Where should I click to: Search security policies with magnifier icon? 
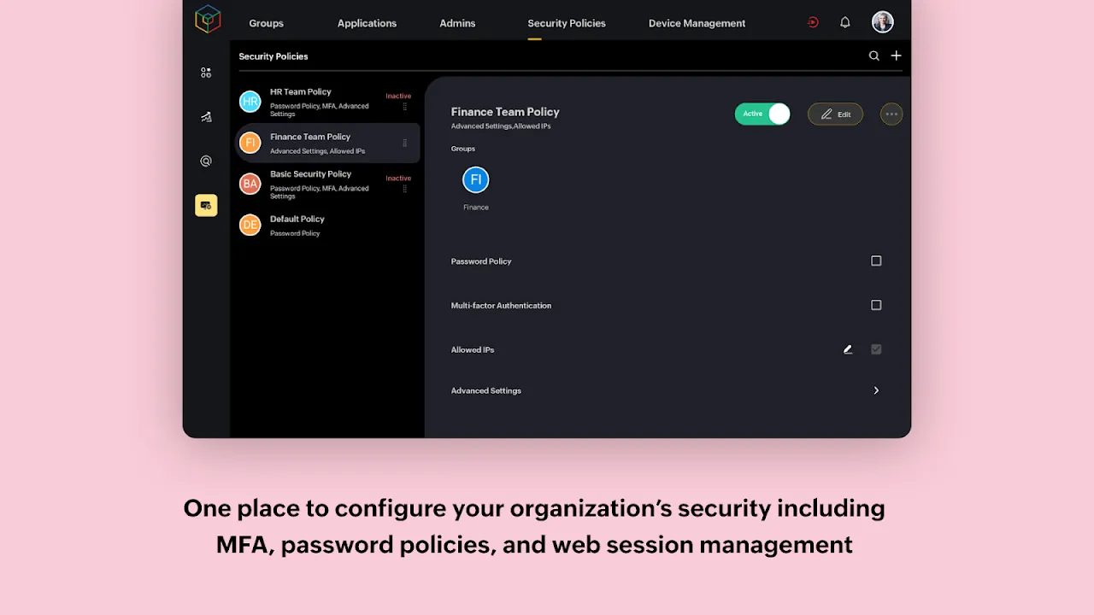coord(873,56)
